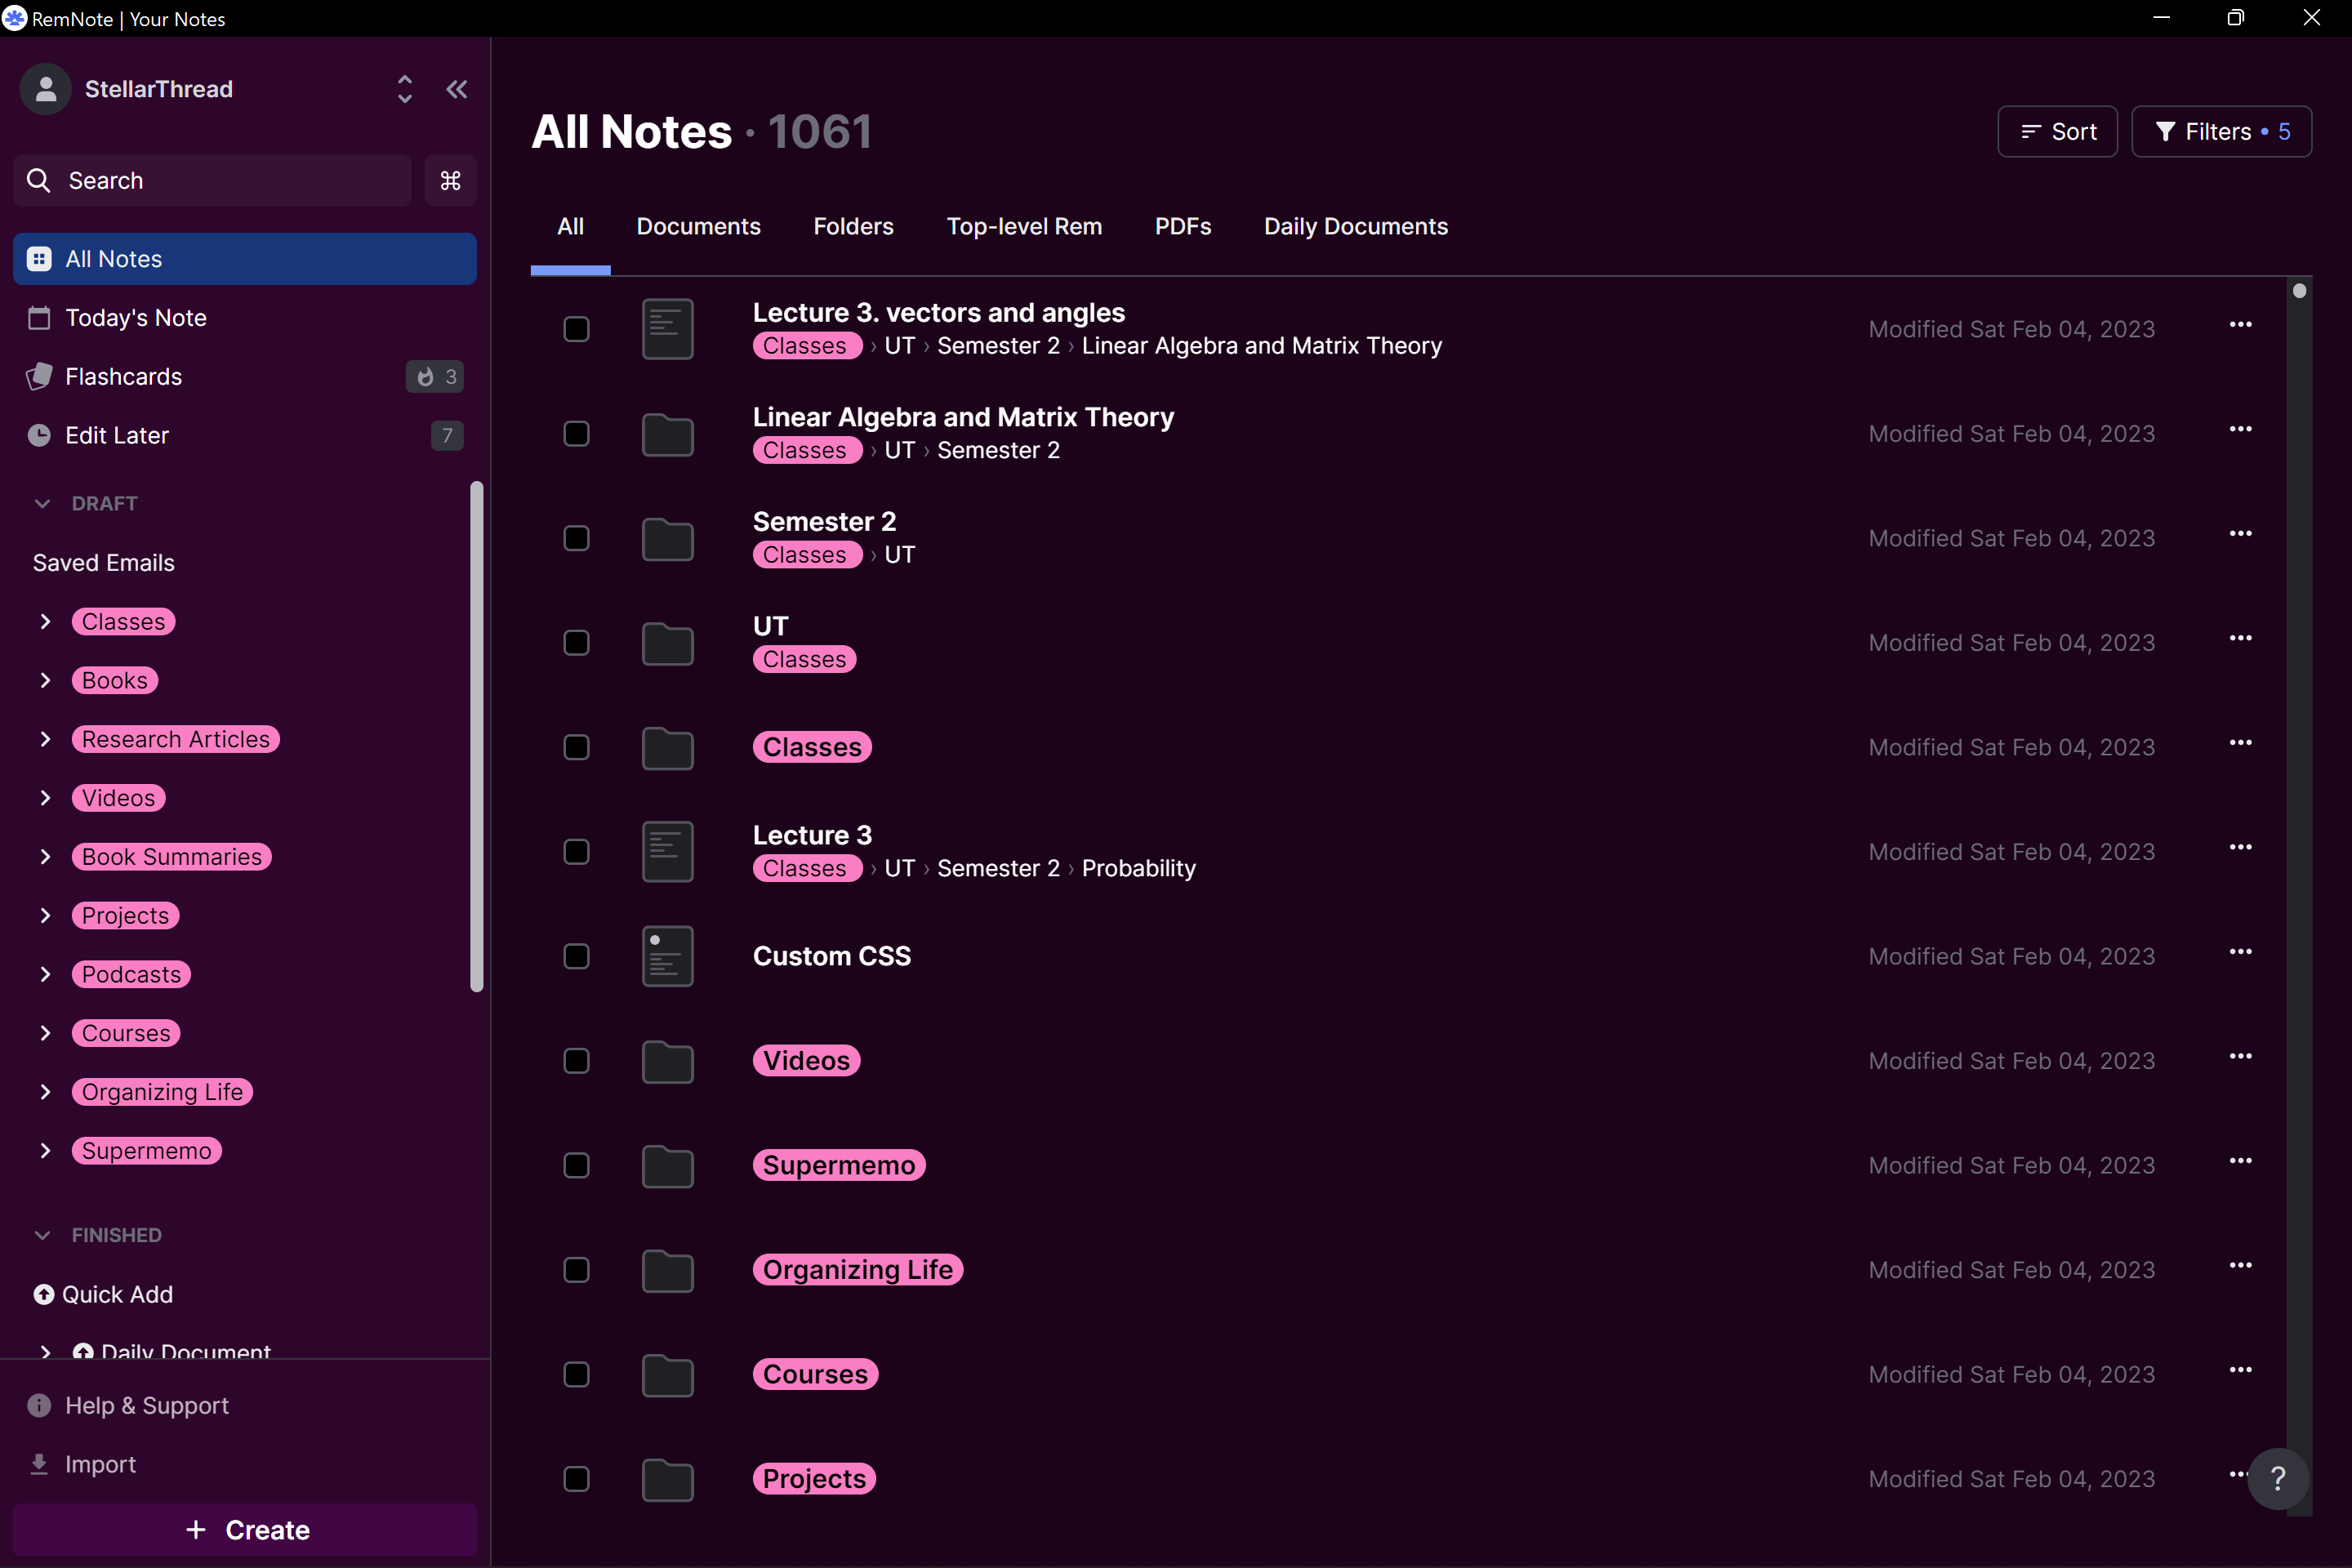
Task: Open the Linear Algebra and Matrix Theory breadcrumb link
Action: pos(1262,346)
